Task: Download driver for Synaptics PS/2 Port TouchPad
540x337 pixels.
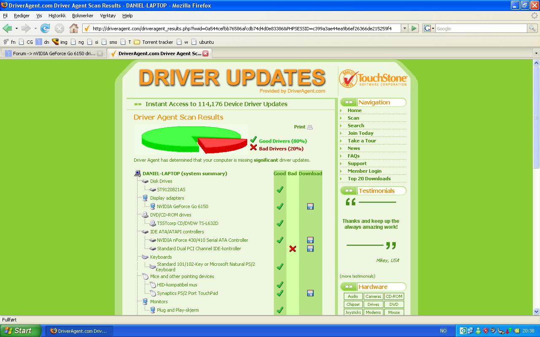Action: click(310, 293)
